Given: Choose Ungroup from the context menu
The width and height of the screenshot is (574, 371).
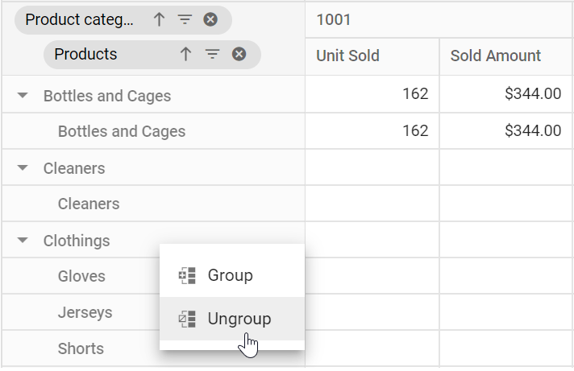Looking at the screenshot, I should click(x=232, y=319).
